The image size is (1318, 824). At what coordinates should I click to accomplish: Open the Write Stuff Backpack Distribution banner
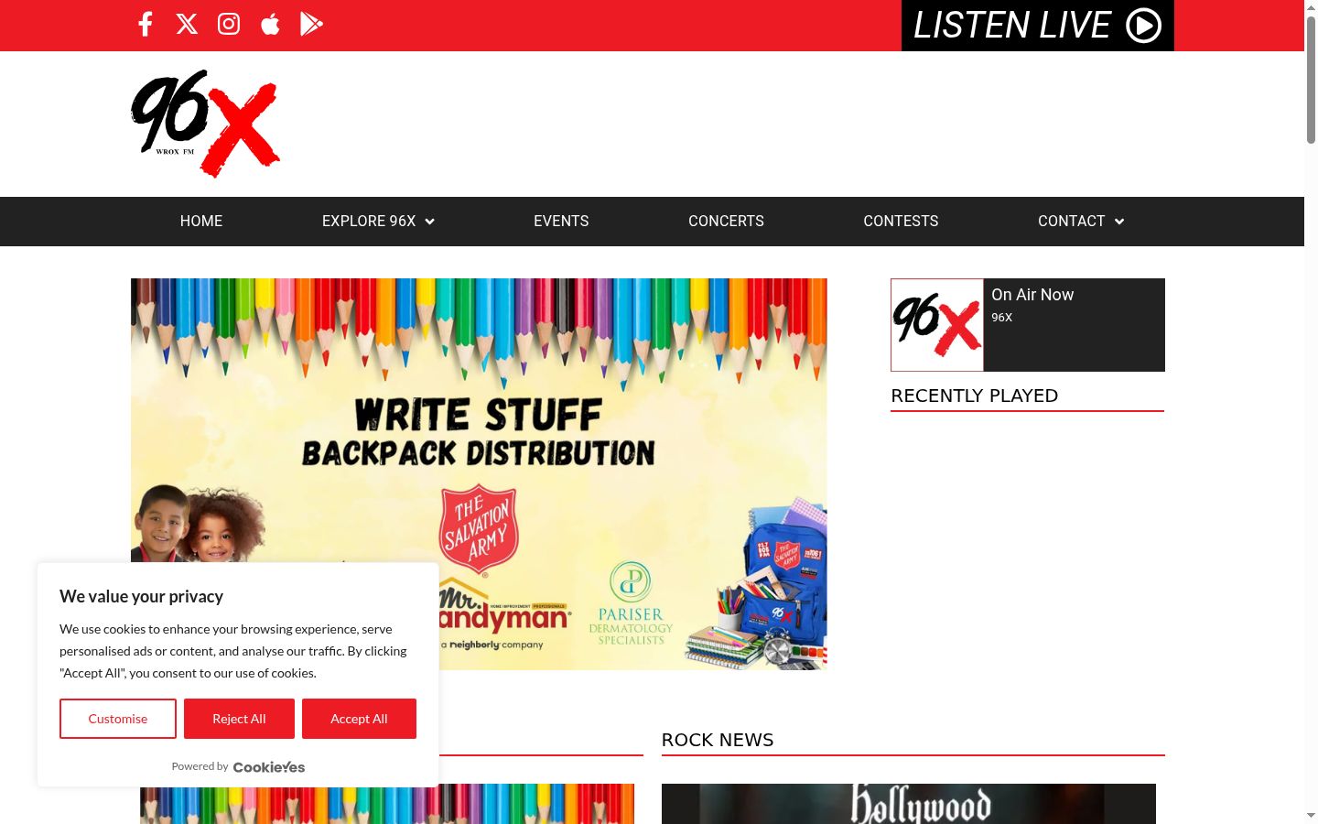click(479, 474)
